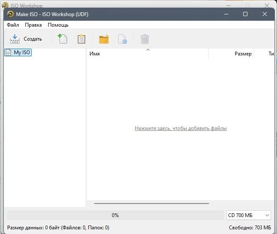This screenshot has height=234, width=277.
Task: Click the horizontal scrollbar under file list
Action: (x=152, y=204)
